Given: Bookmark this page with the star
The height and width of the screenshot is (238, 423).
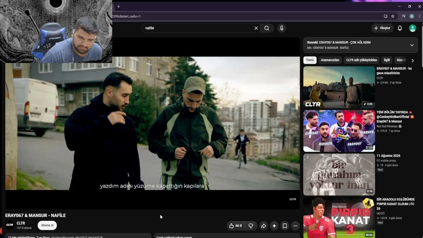Looking at the screenshot, I should [393, 16].
